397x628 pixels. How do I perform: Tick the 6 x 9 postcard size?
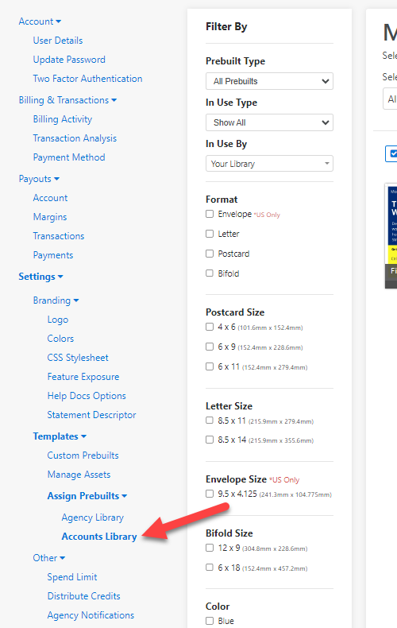210,347
